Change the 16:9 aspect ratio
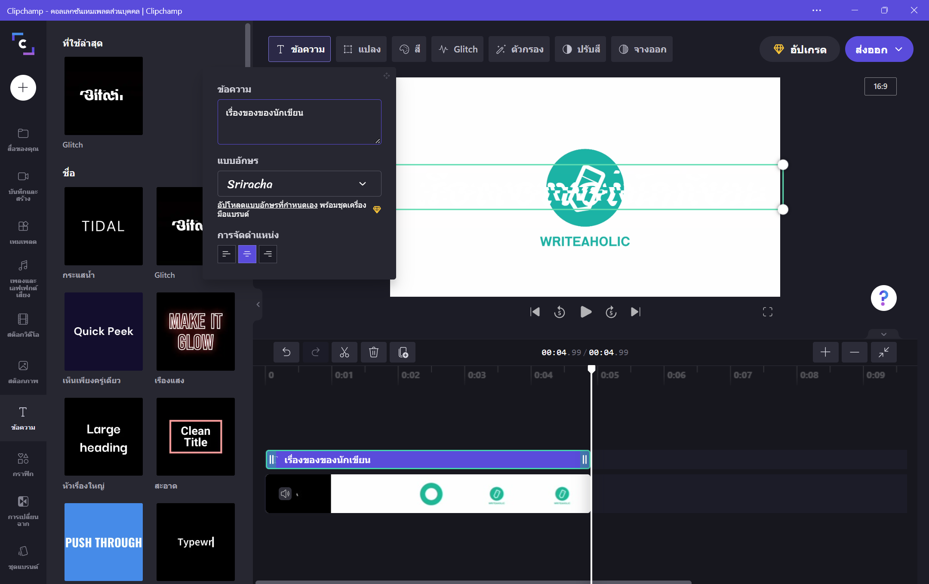 click(880, 86)
